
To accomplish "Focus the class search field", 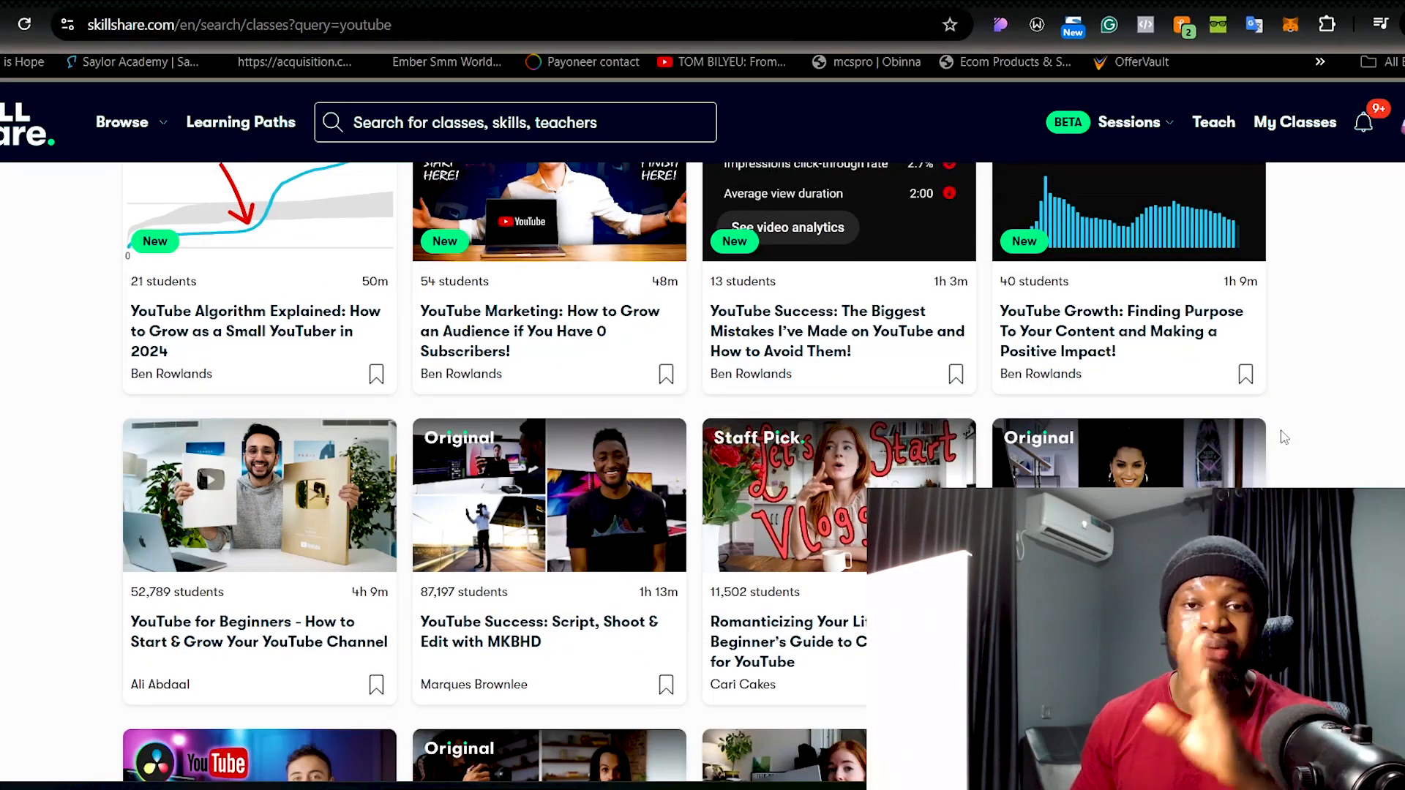I will click(x=515, y=122).
